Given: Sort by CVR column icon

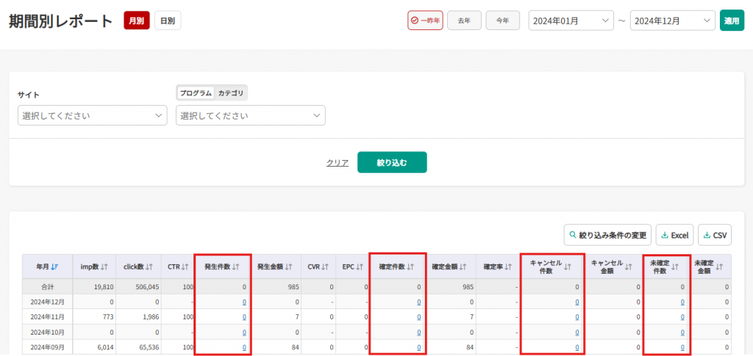Looking at the screenshot, I should click(x=326, y=267).
